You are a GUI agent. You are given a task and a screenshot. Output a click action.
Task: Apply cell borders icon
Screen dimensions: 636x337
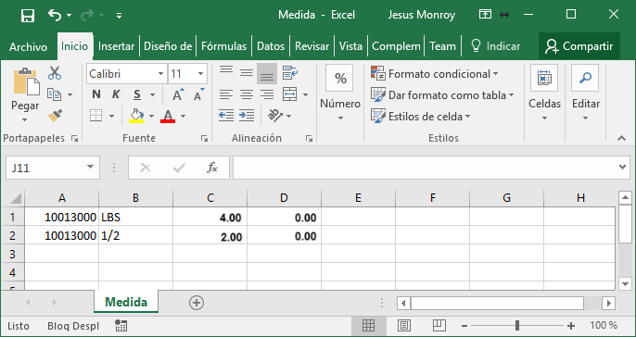click(x=96, y=116)
